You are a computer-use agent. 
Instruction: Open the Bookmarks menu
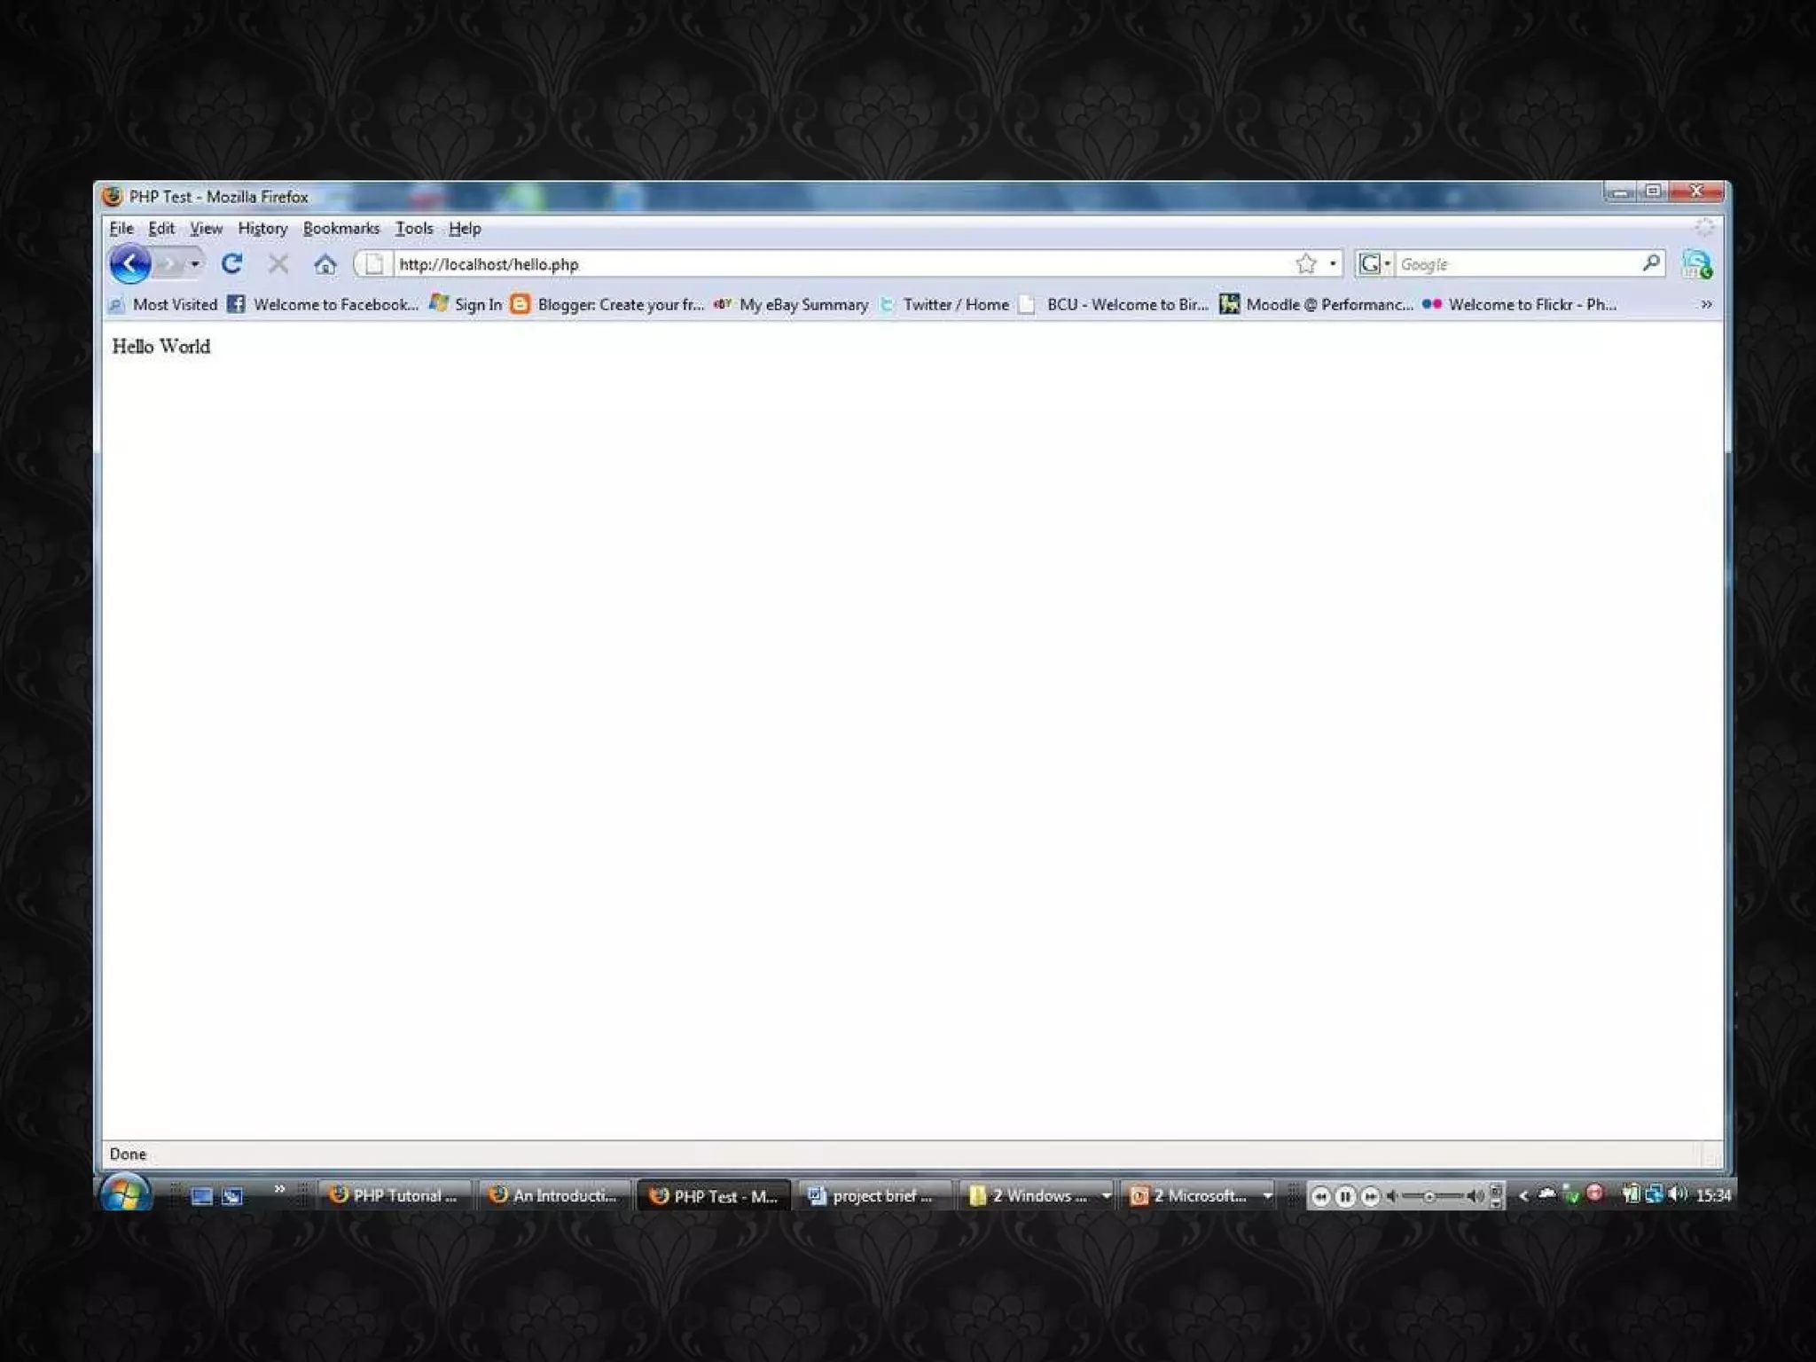tap(341, 229)
